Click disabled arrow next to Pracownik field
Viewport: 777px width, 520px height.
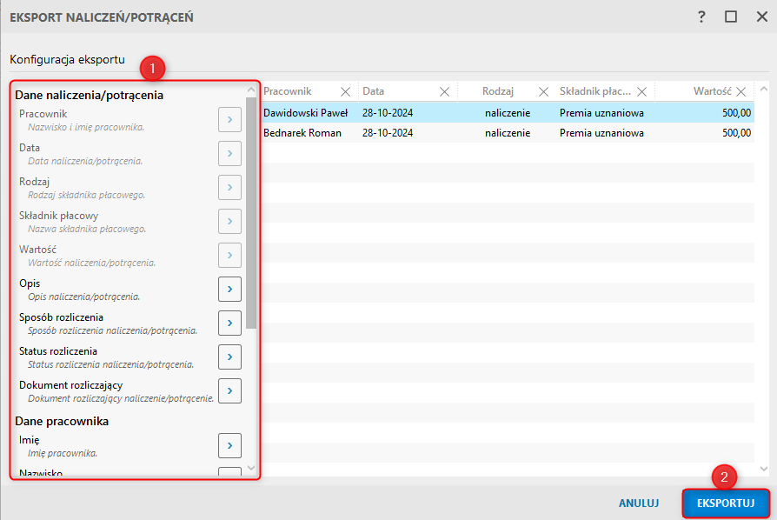(x=229, y=119)
